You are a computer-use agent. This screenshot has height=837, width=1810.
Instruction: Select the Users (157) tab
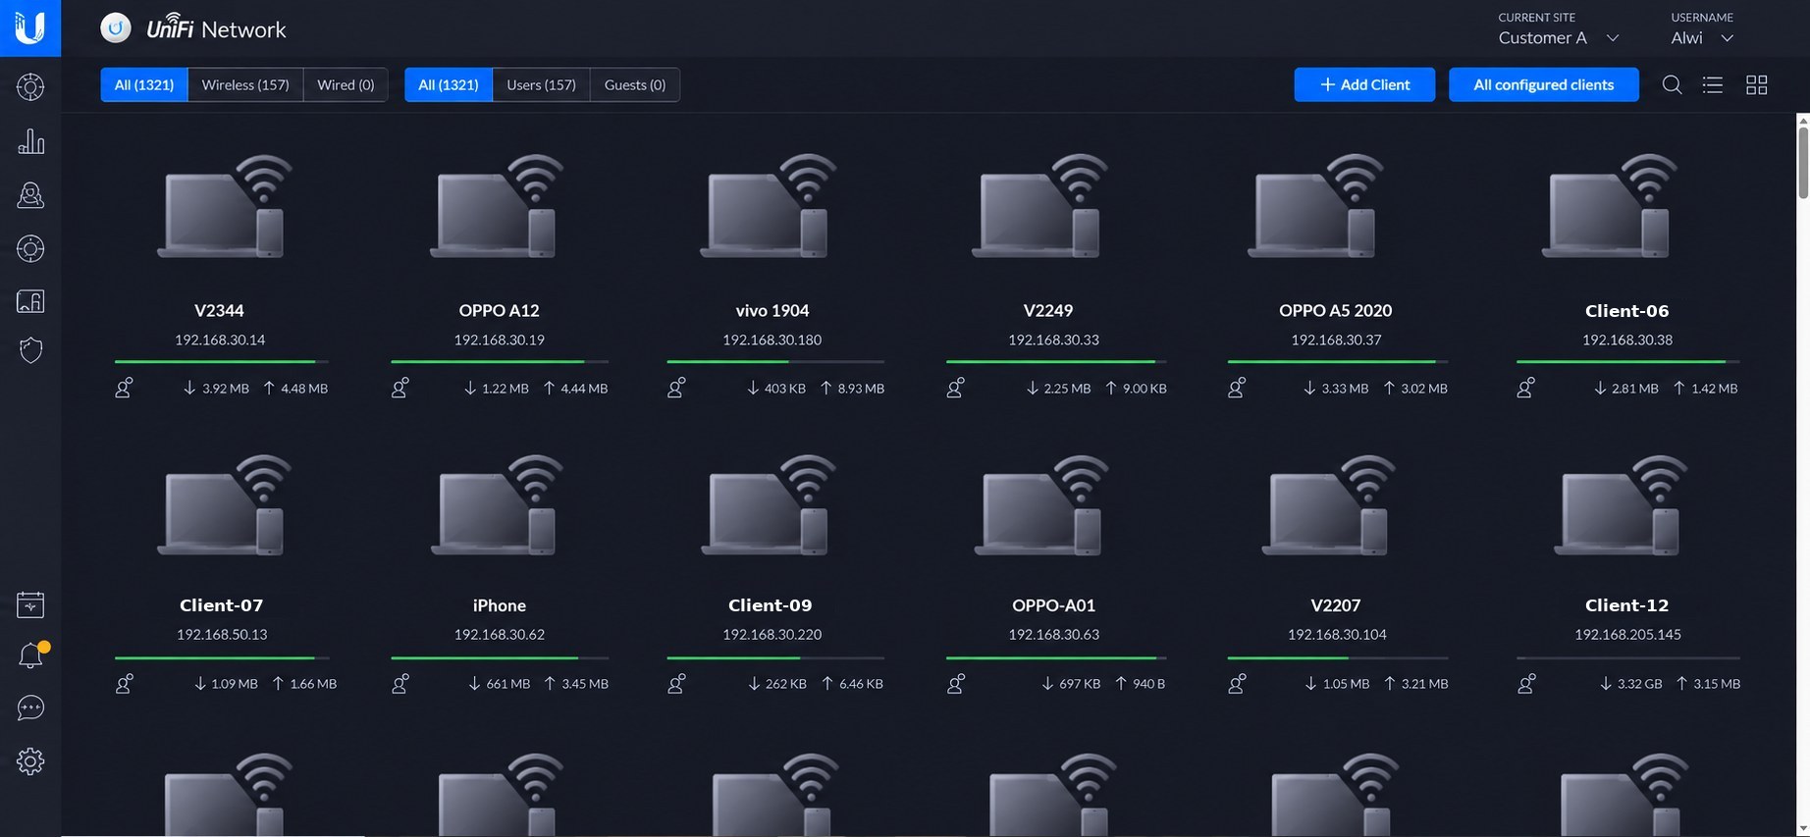[x=541, y=84]
